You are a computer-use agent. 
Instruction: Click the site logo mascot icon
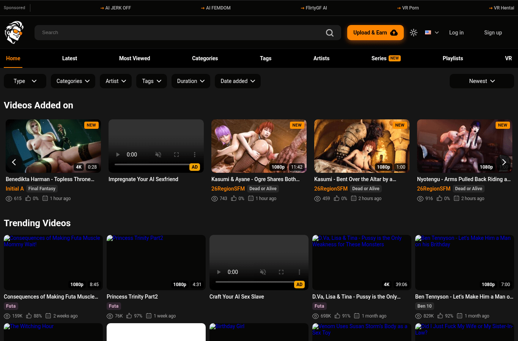[14, 32]
